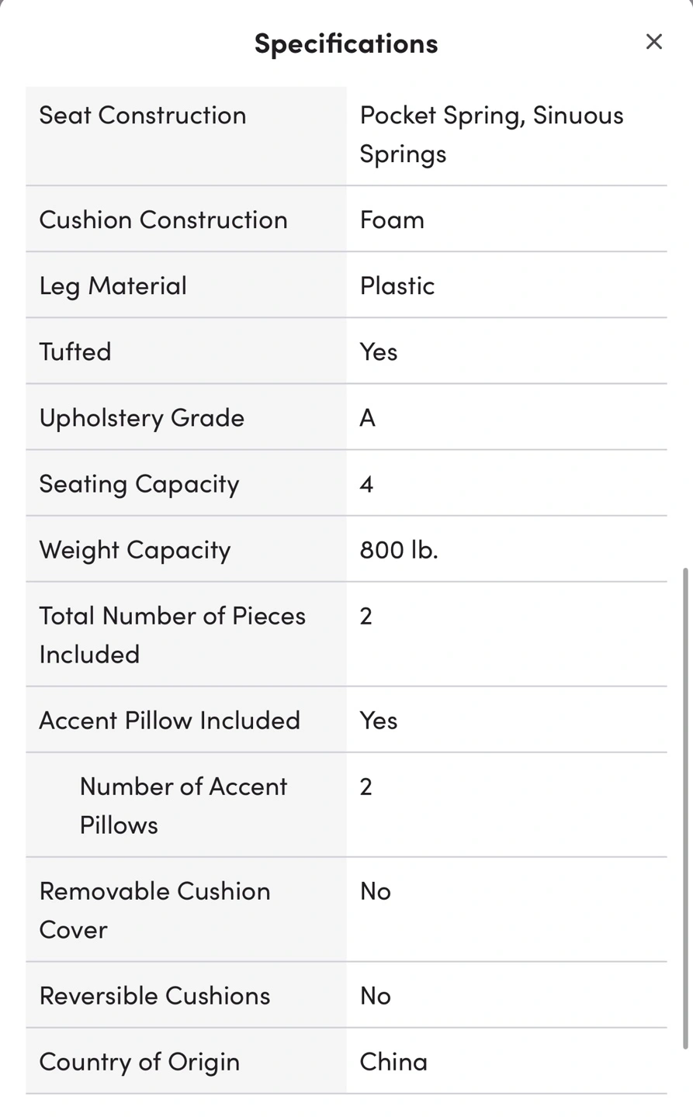Select the Tufted row label
693x1117 pixels.
pyautogui.click(x=75, y=351)
